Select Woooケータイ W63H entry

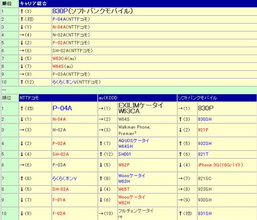(132, 178)
